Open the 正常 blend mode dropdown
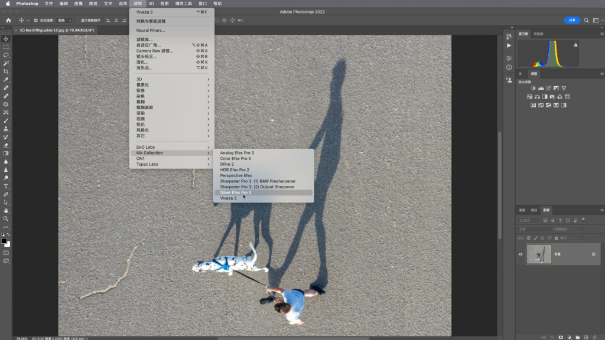 point(534,229)
